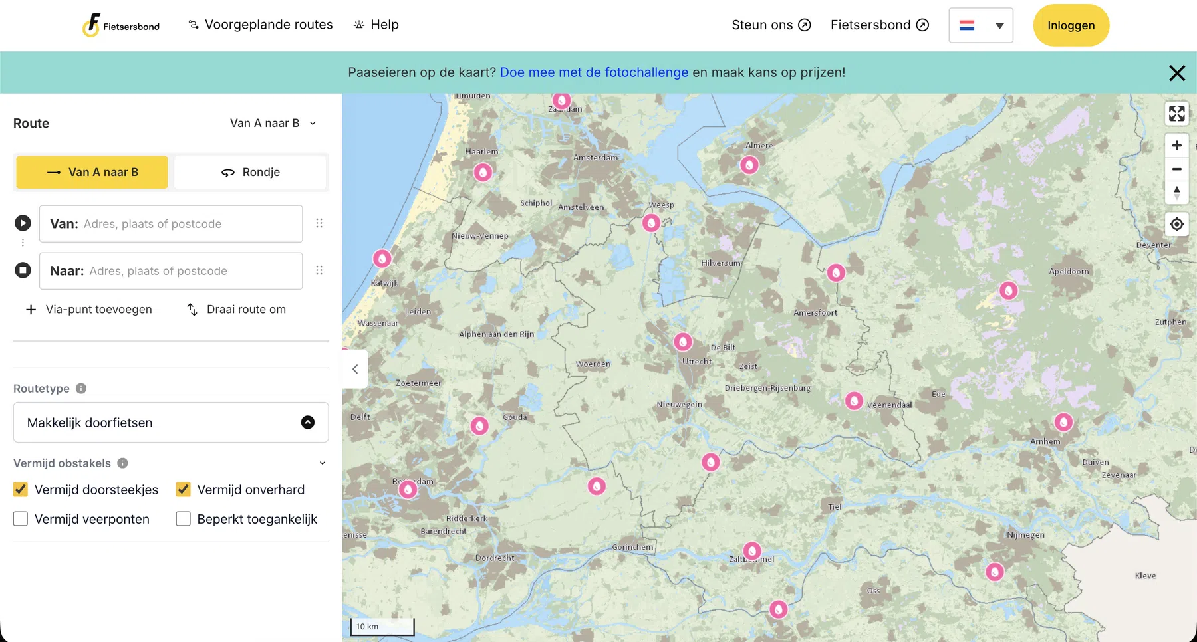Close the Paaseieren banner
Image resolution: width=1197 pixels, height=642 pixels.
[1177, 73]
